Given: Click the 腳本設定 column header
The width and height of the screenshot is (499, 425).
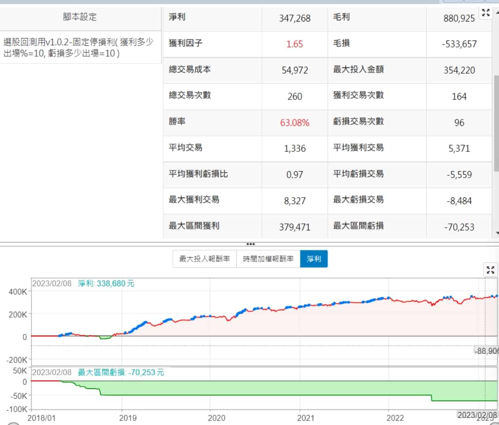Looking at the screenshot, I should coord(80,17).
